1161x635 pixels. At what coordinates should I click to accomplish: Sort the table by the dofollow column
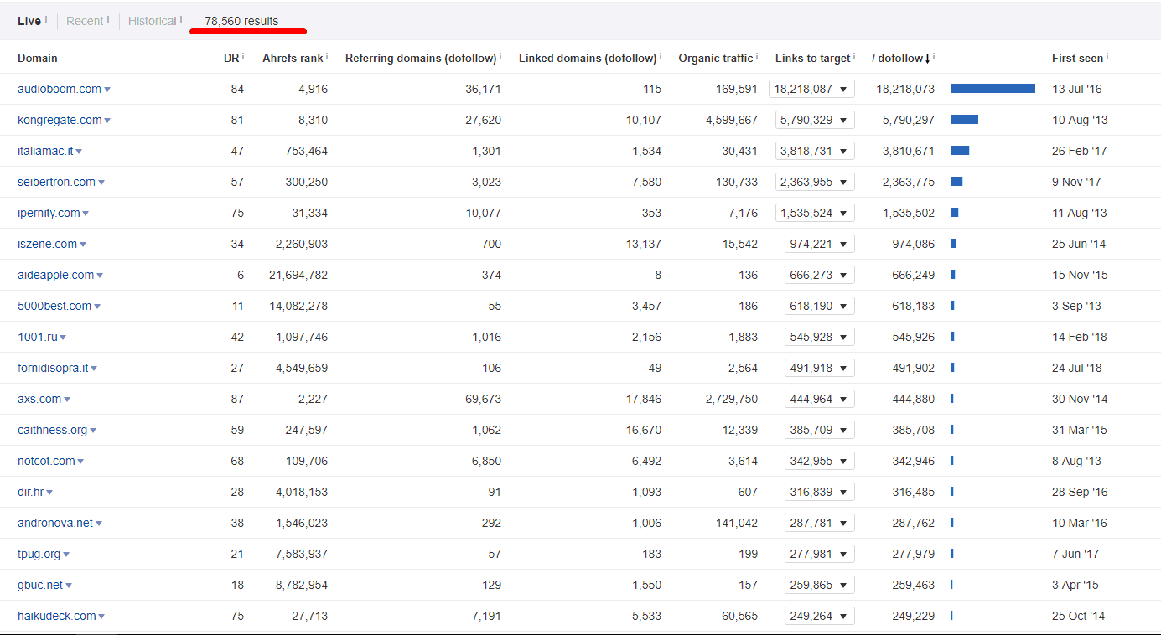(899, 58)
